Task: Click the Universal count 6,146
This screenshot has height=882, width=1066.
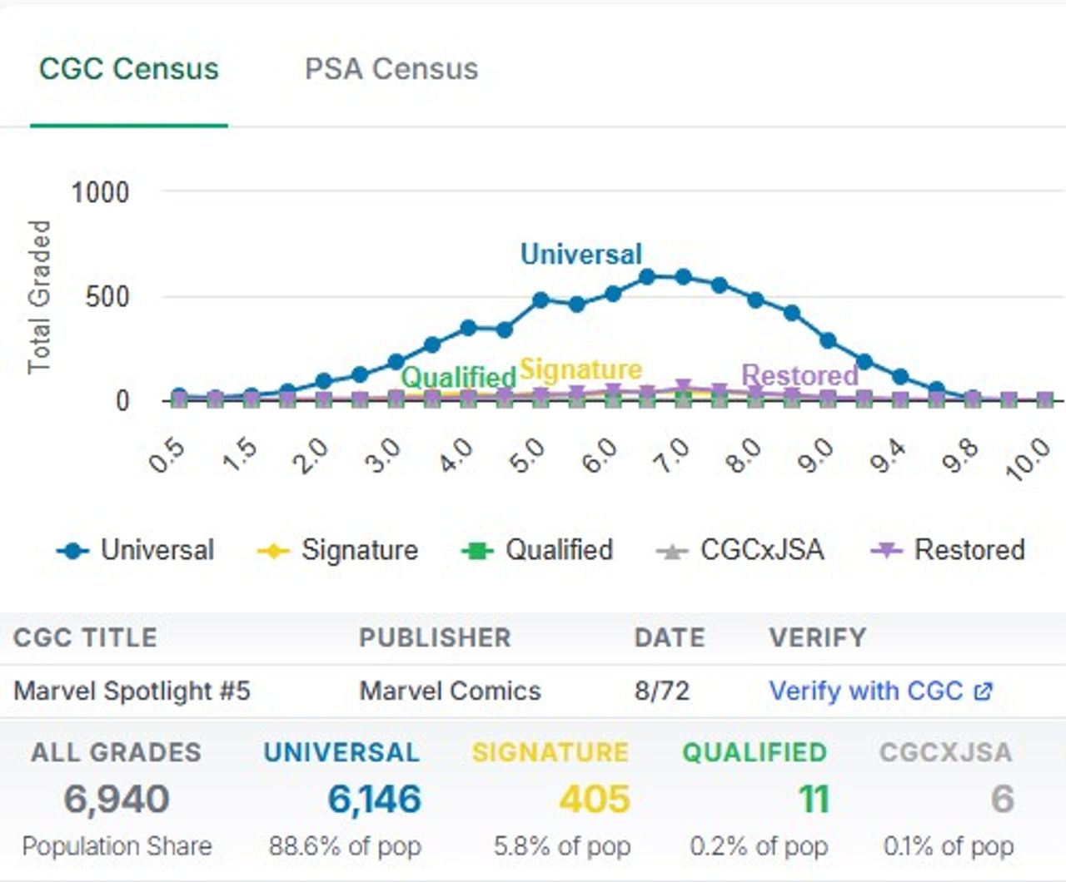Action: tap(374, 799)
